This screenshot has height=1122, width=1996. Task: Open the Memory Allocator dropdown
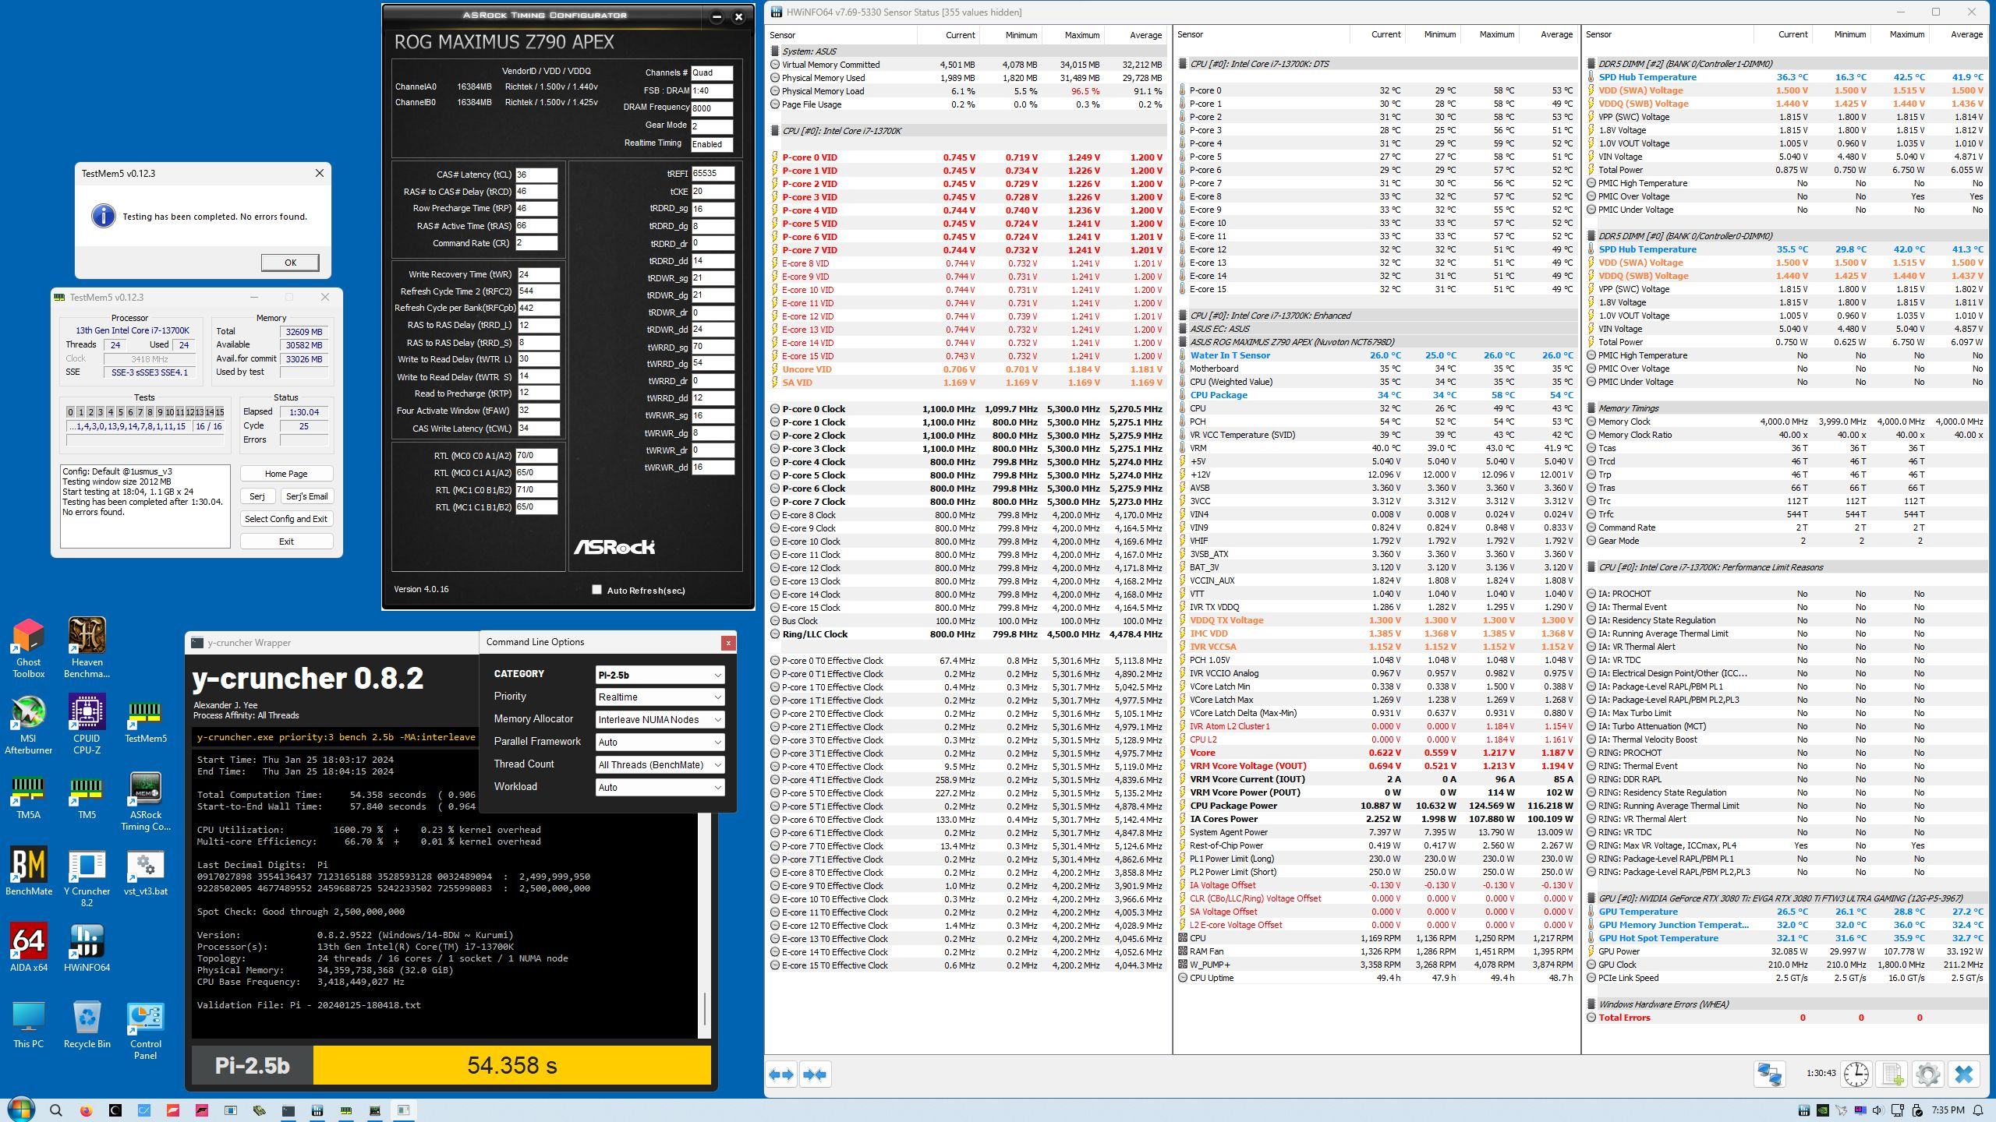tap(660, 720)
